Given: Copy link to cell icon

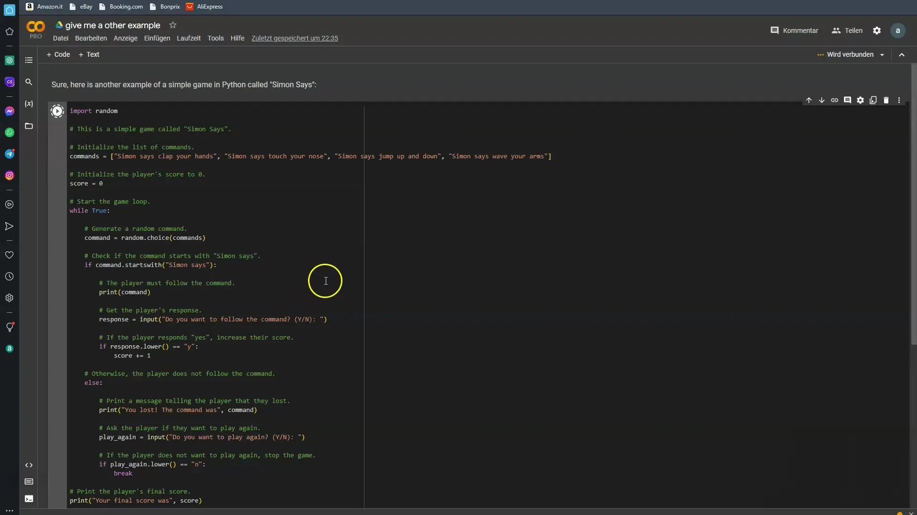Looking at the screenshot, I should tap(834, 100).
